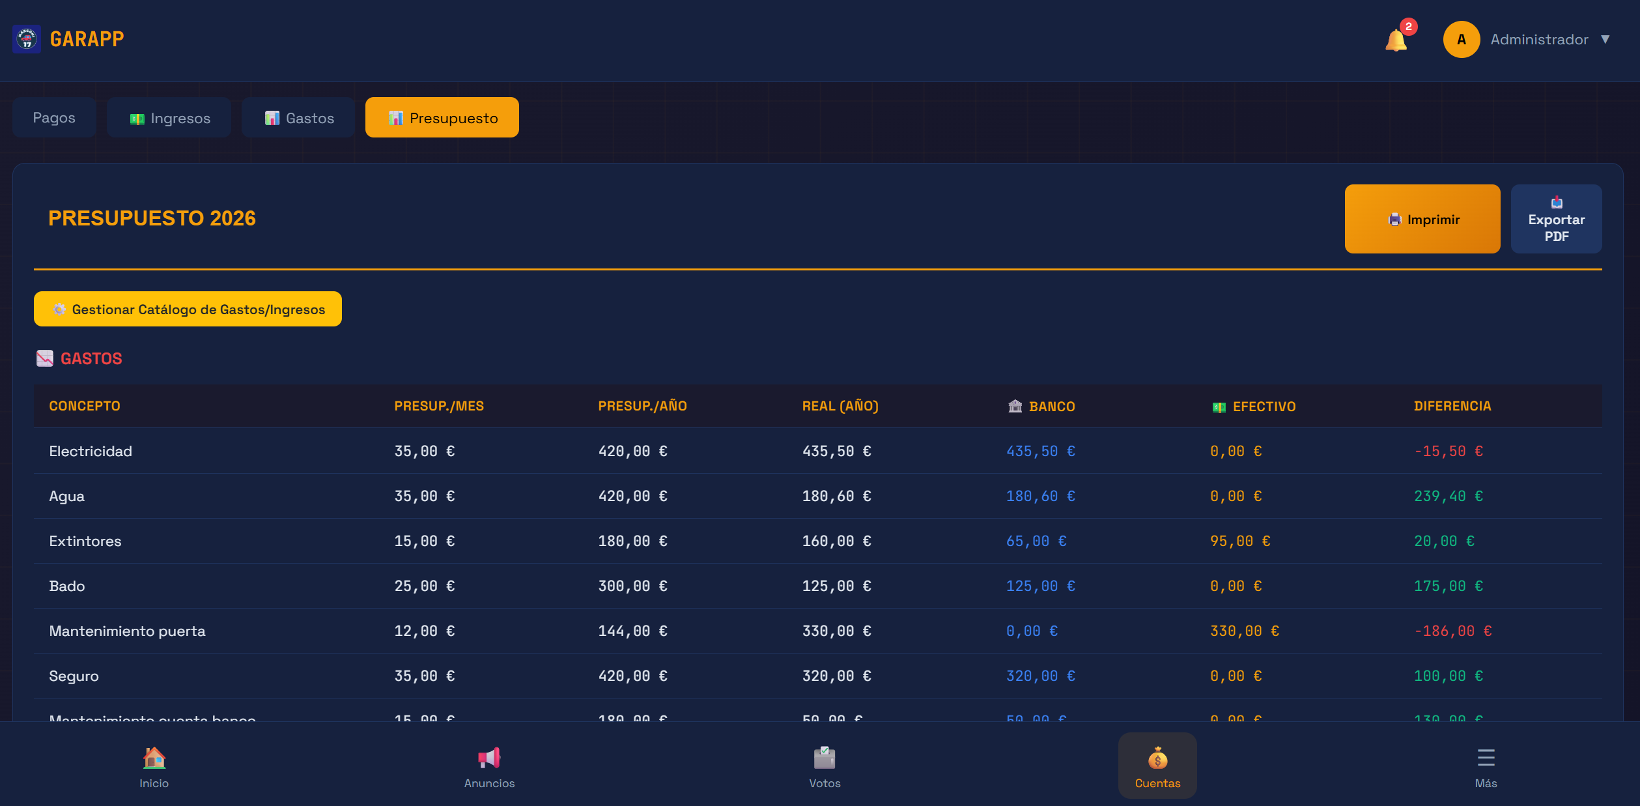Go to Inicio home icon
The width and height of the screenshot is (1640, 806).
[154, 758]
